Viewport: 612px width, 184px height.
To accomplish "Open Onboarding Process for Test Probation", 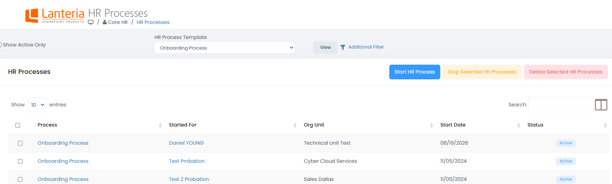I will point(63,161).
